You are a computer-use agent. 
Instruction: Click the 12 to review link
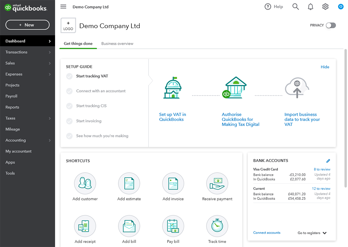[x=321, y=189]
